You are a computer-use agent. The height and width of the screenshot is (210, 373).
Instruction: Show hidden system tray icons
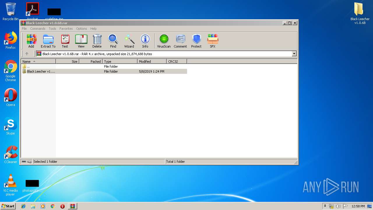pyautogui.click(x=325, y=206)
